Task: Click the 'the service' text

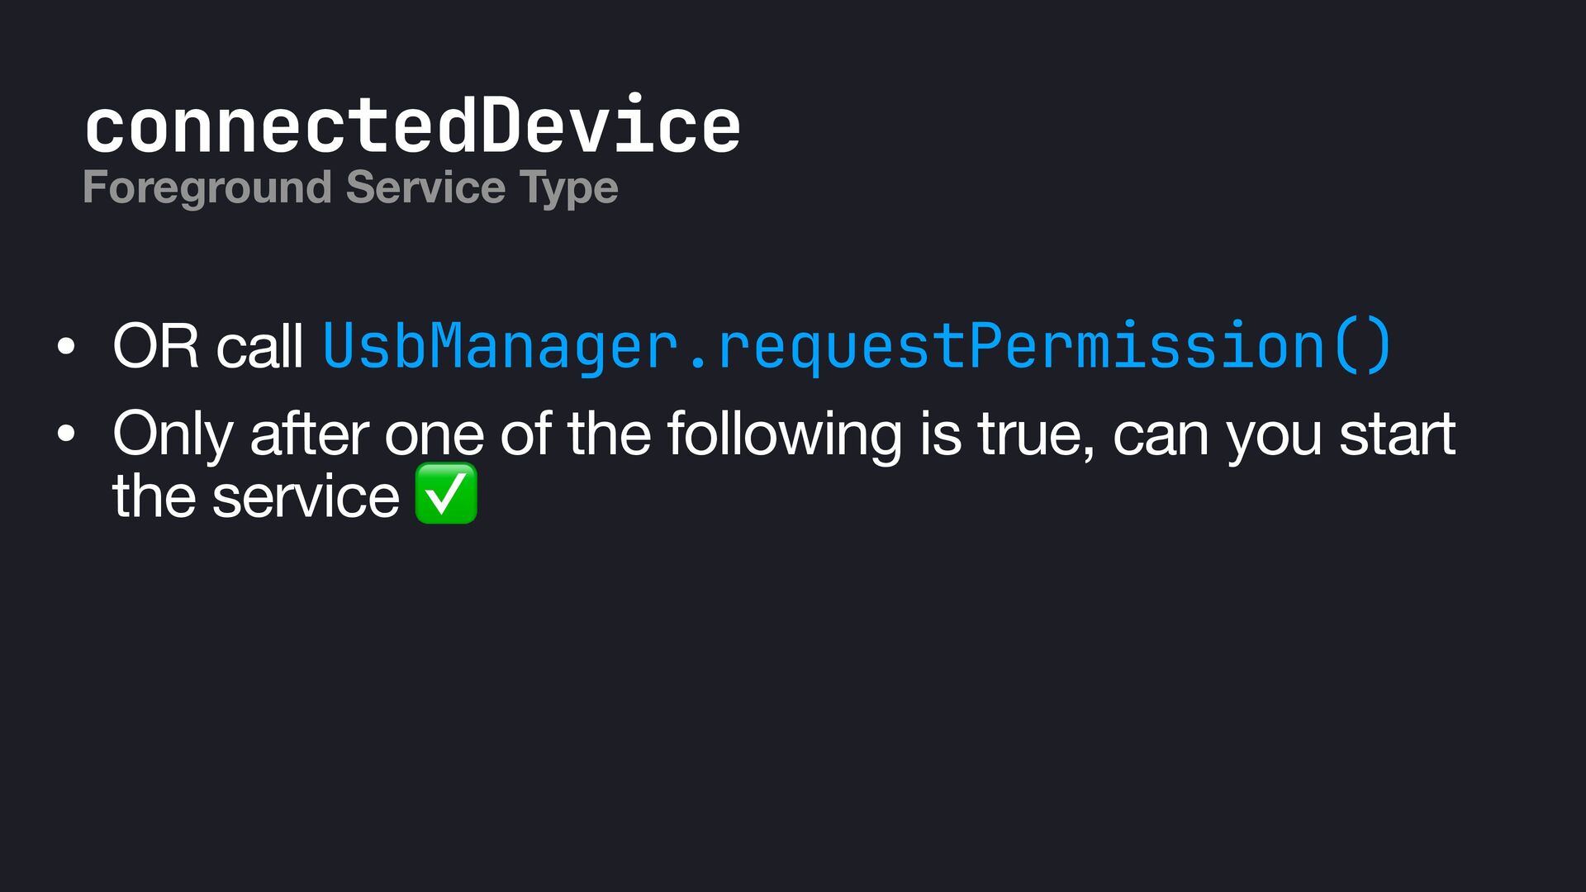Action: pos(256,496)
